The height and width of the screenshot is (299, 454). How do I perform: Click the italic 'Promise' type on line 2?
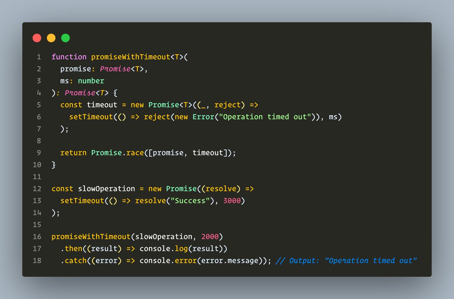(115, 69)
